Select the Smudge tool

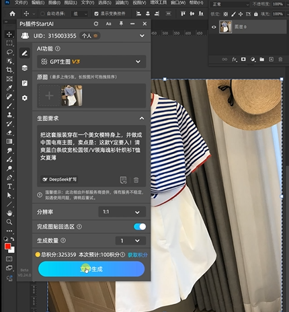tap(9, 151)
